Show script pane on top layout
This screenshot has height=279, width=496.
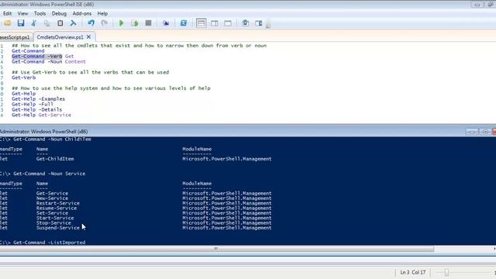[201, 23]
